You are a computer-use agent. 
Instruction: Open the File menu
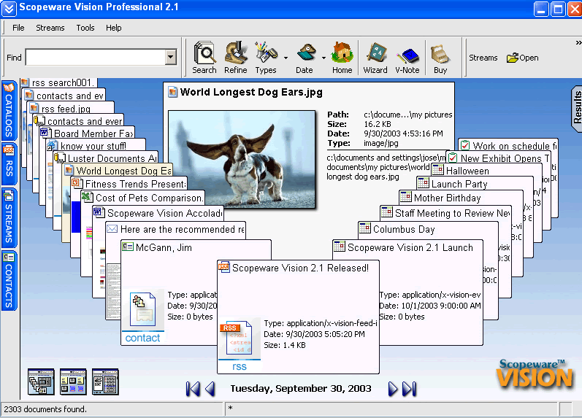(18, 28)
